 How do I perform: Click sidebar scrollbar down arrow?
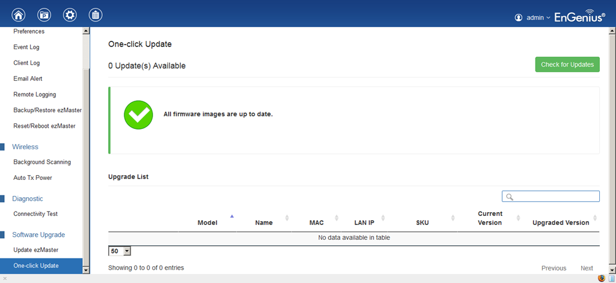pos(86,270)
